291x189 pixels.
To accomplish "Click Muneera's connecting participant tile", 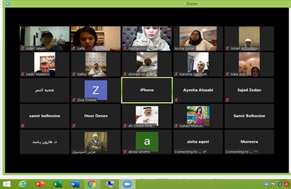I will [x=249, y=142].
